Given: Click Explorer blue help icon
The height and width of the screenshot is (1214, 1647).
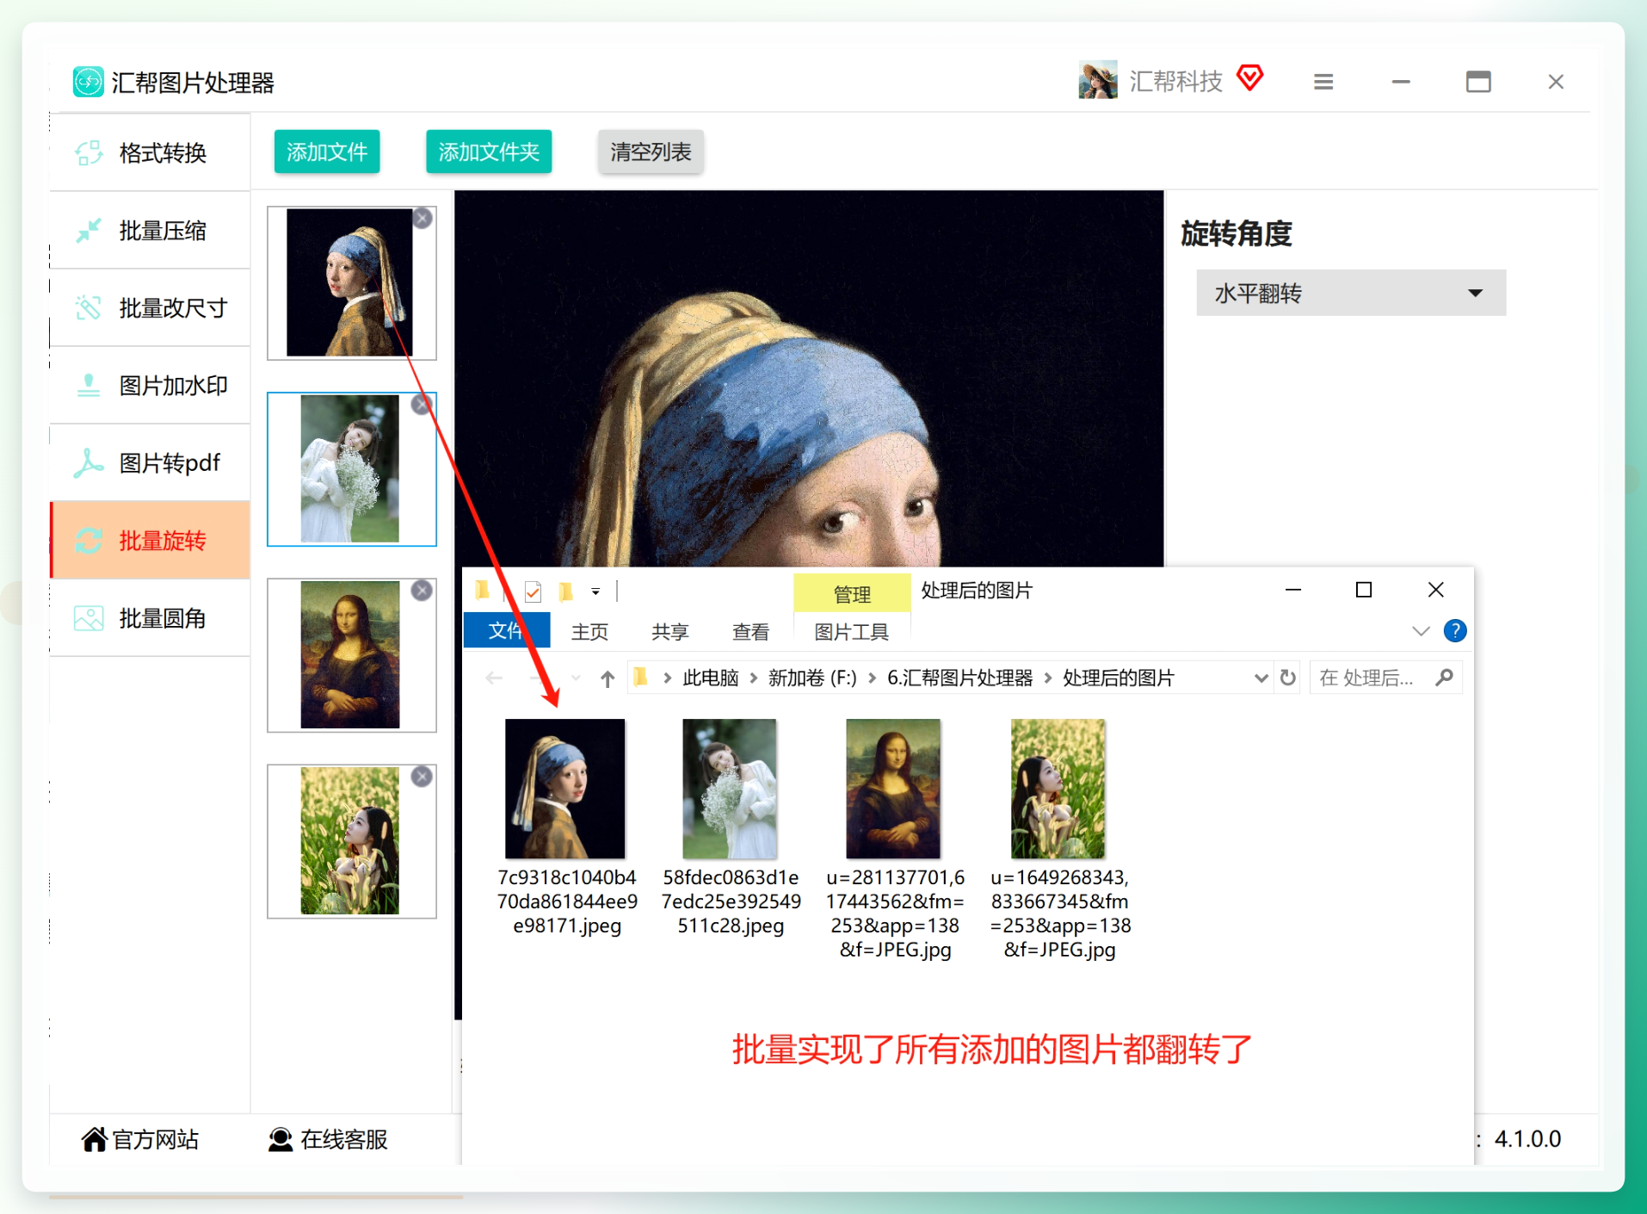Looking at the screenshot, I should click(x=1455, y=631).
